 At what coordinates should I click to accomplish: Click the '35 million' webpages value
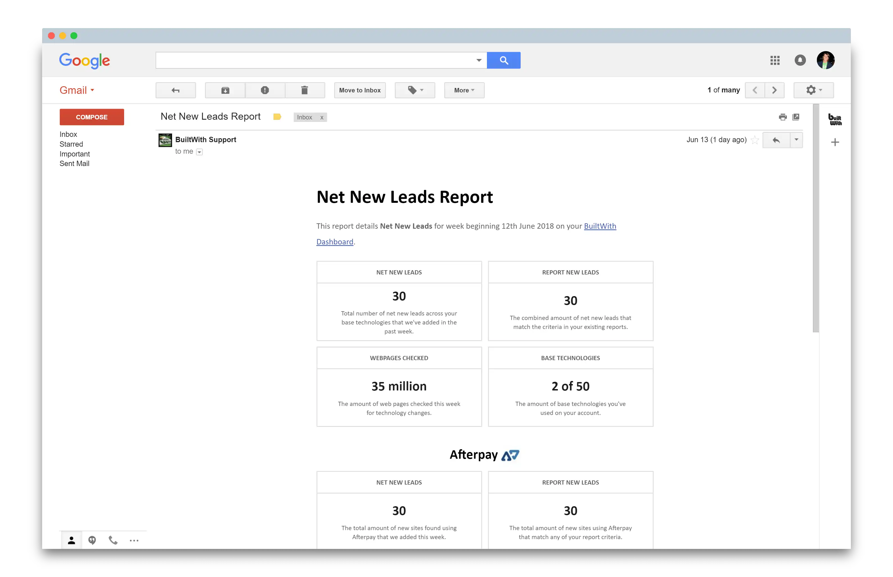pos(399,386)
